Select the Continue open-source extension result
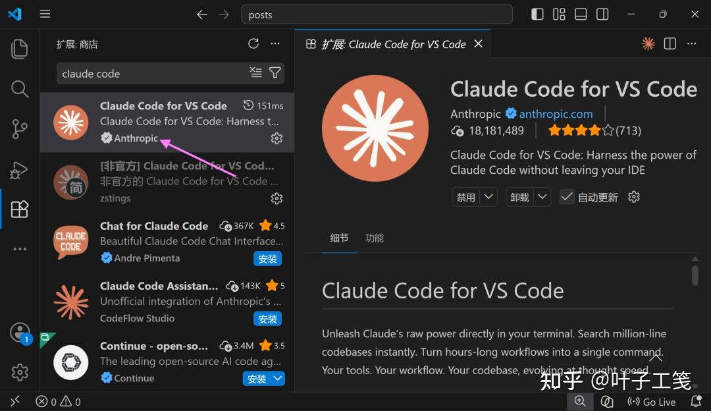 pyautogui.click(x=167, y=362)
